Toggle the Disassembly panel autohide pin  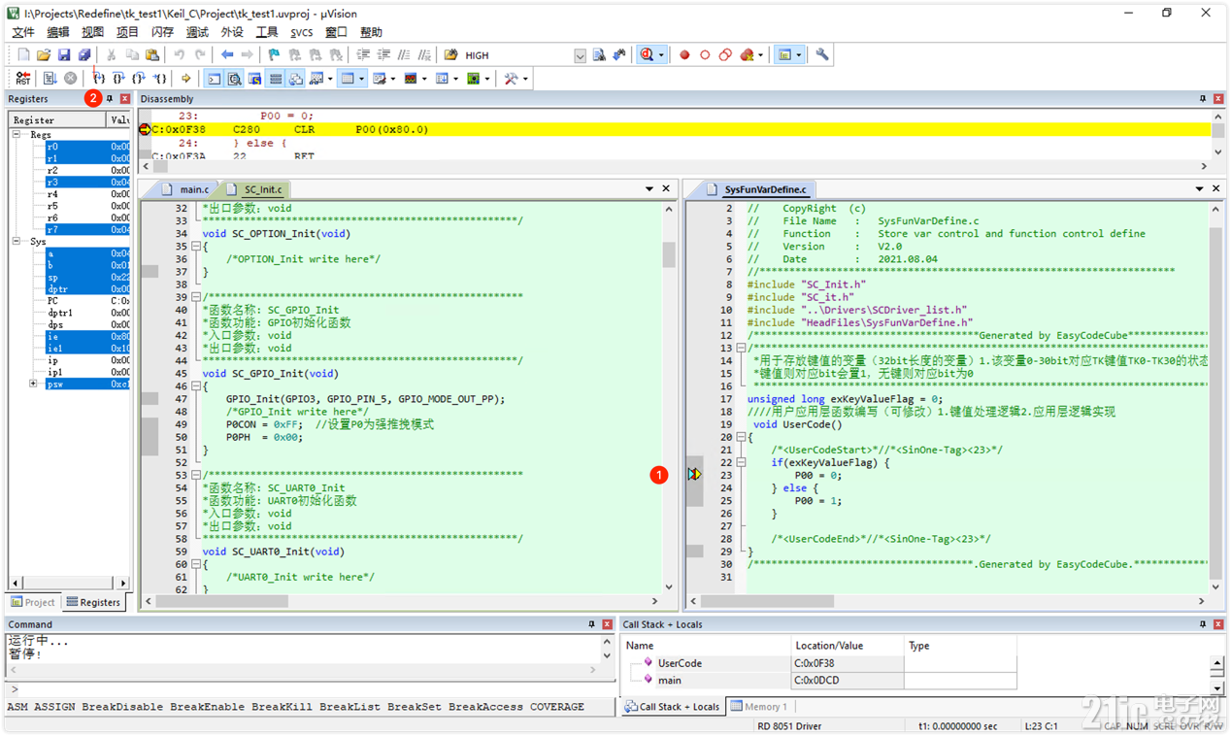pos(1202,99)
